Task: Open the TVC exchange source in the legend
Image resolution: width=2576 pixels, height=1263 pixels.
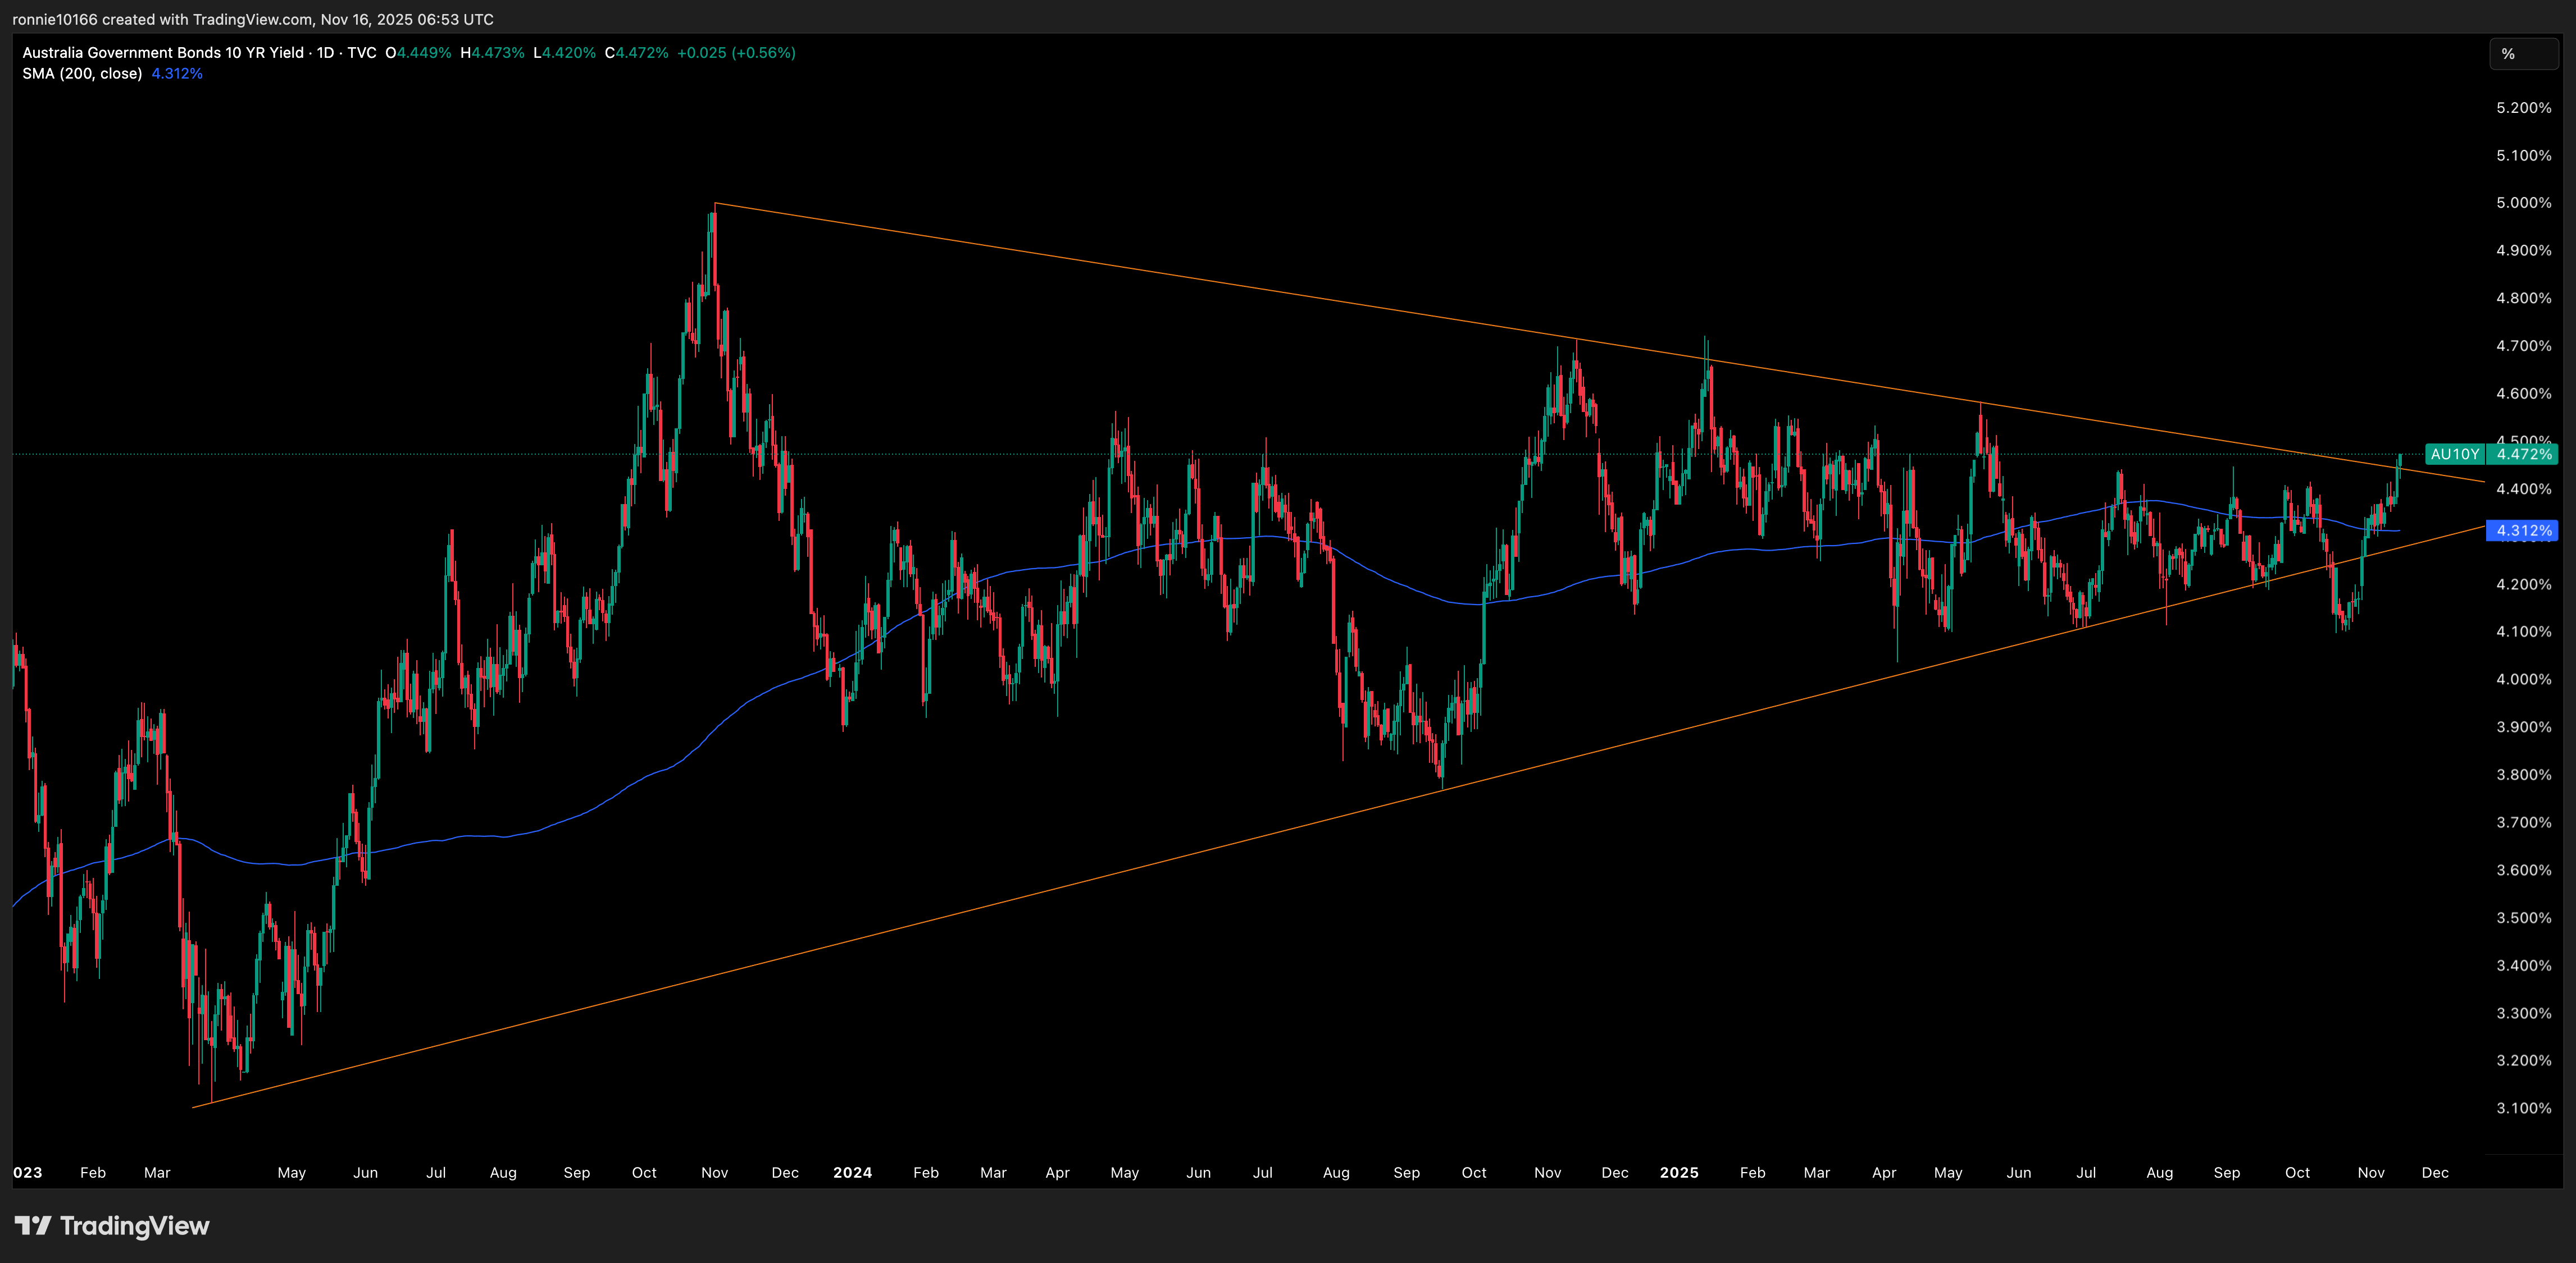Action: click(366, 53)
